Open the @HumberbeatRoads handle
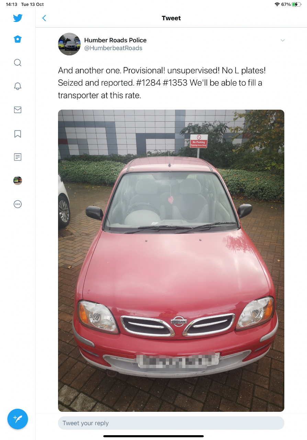 pyautogui.click(x=113, y=48)
